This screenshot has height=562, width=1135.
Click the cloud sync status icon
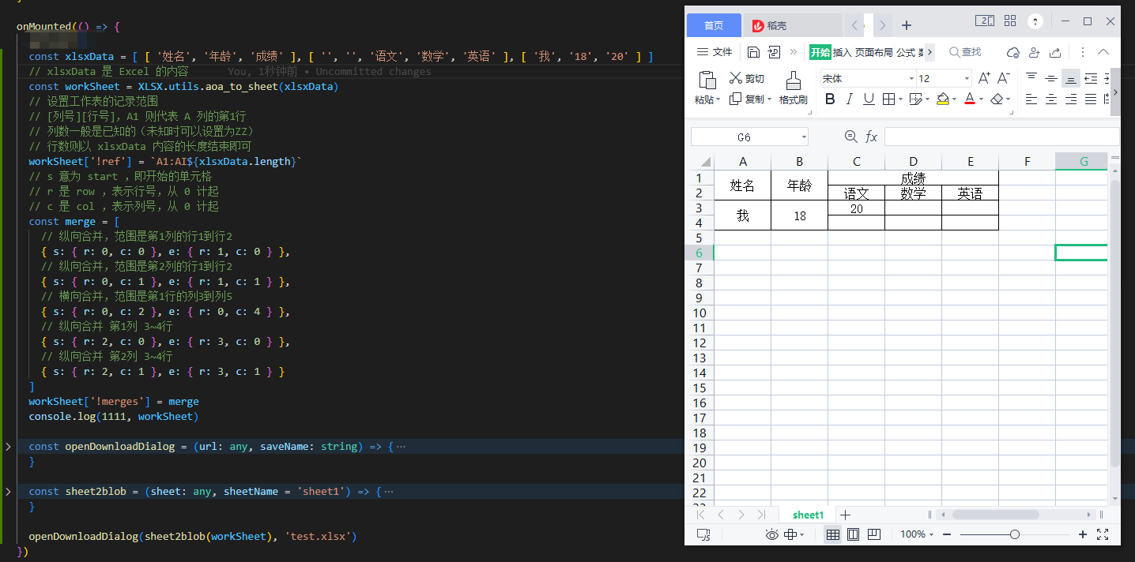point(1013,52)
